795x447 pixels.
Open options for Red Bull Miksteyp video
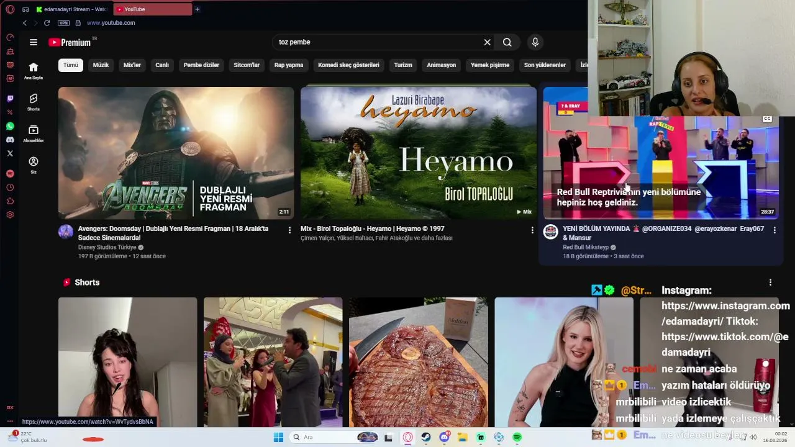pos(774,230)
